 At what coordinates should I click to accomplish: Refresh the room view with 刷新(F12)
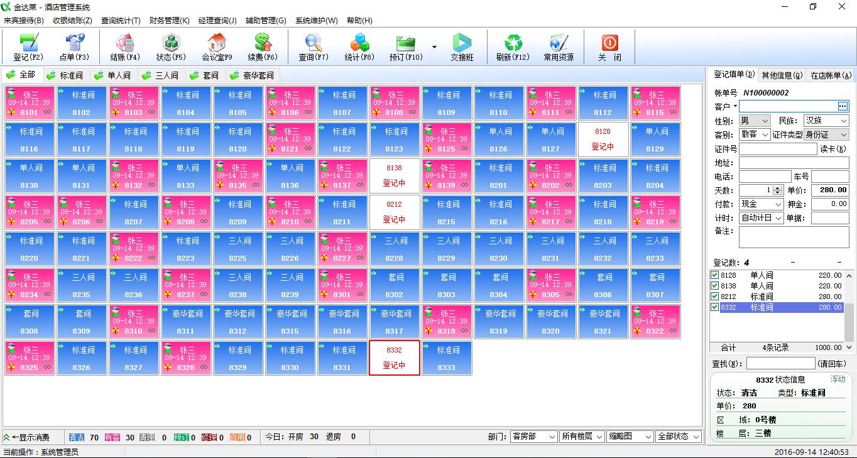513,47
